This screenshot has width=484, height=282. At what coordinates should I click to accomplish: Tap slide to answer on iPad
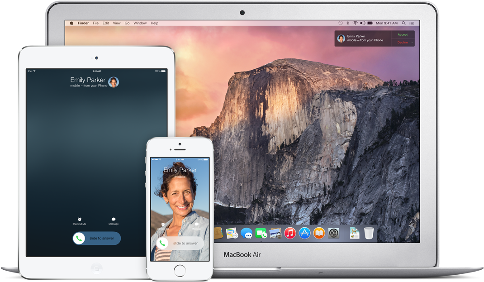97,239
